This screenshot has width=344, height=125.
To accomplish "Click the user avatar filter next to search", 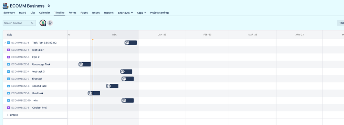I will pos(43,23).
